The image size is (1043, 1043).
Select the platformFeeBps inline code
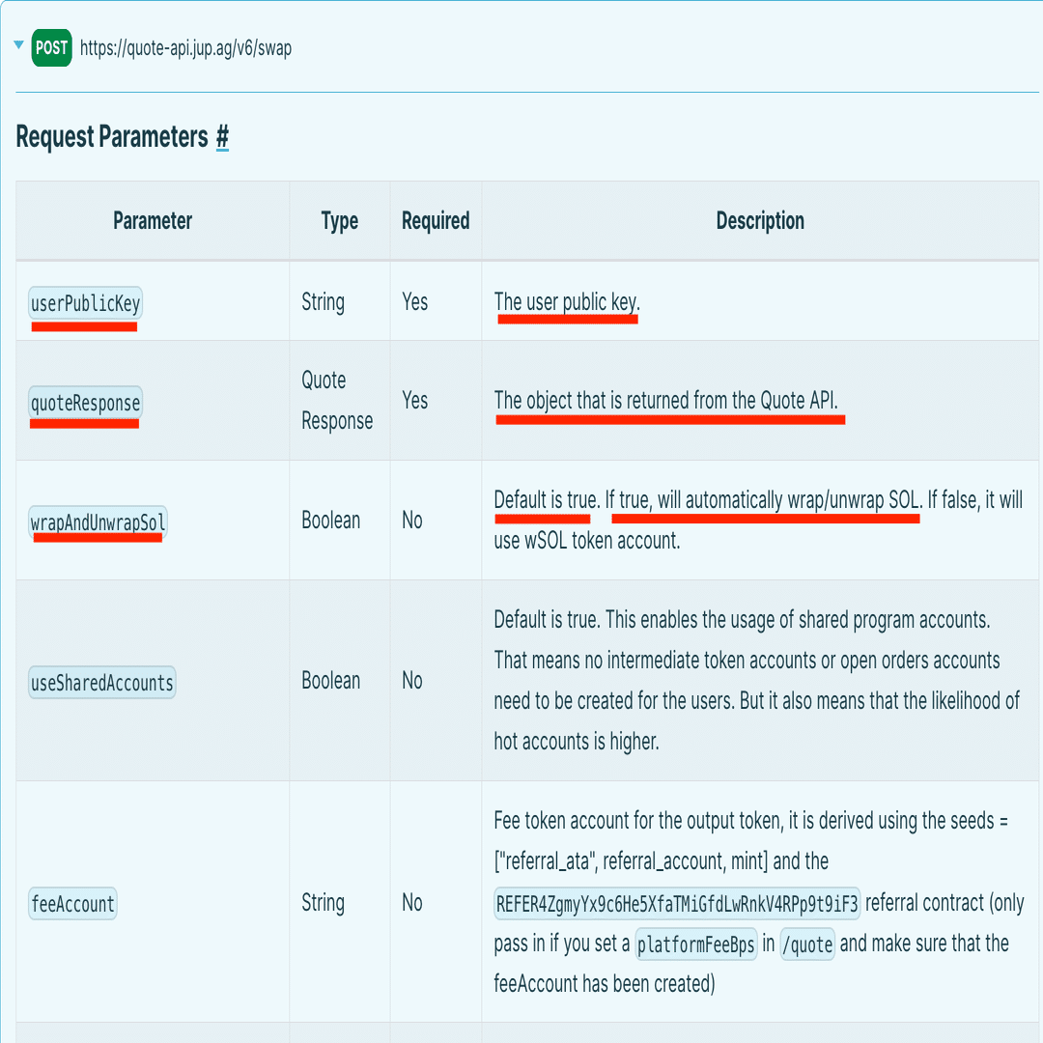tap(695, 944)
